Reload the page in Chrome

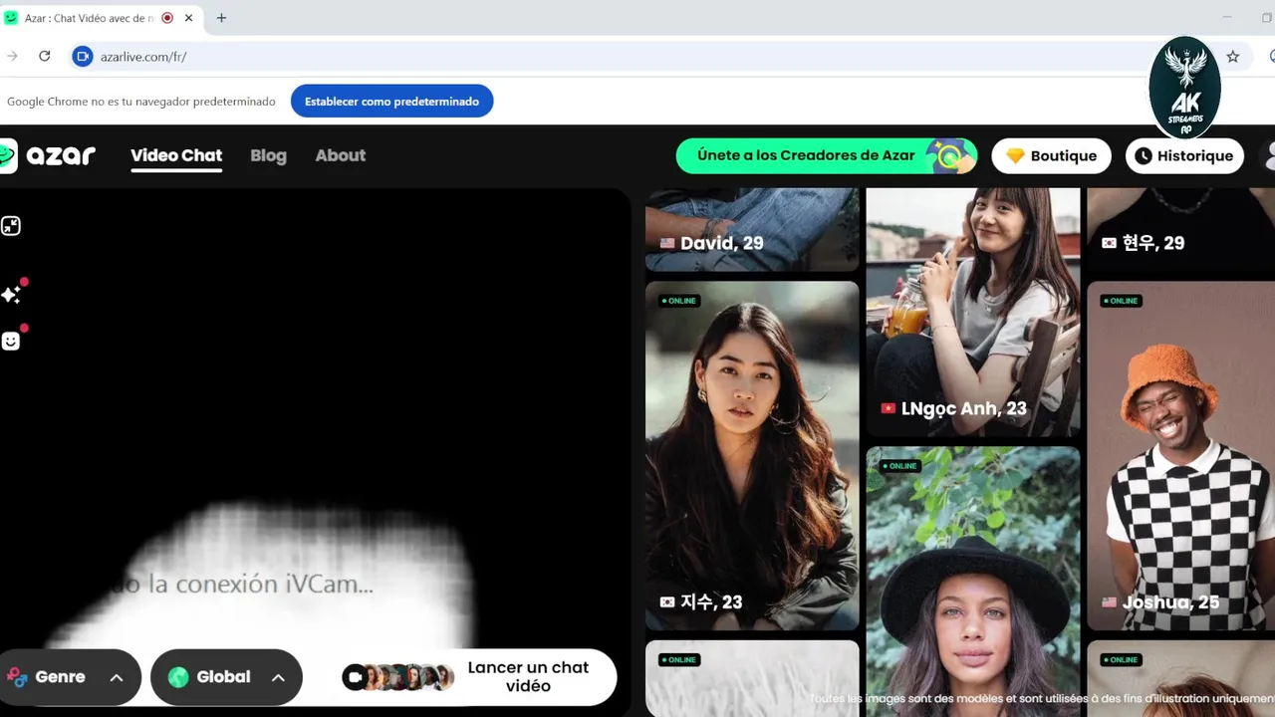pos(45,57)
